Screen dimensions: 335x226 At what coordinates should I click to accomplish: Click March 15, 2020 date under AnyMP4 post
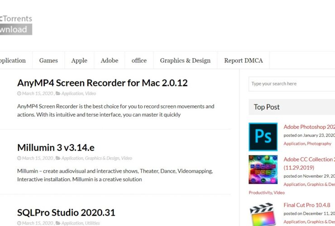(x=38, y=94)
